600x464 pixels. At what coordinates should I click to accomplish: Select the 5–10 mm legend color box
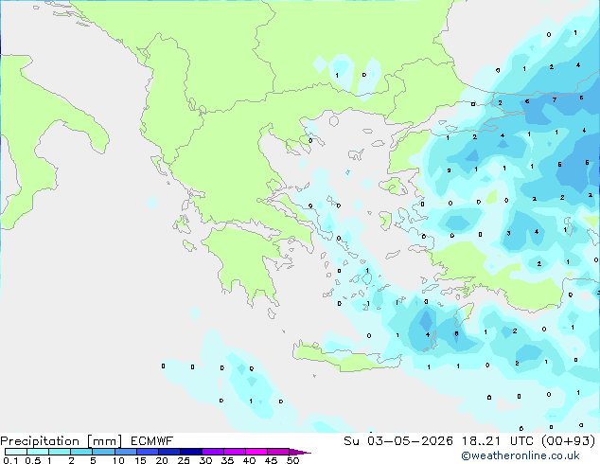click(104, 452)
